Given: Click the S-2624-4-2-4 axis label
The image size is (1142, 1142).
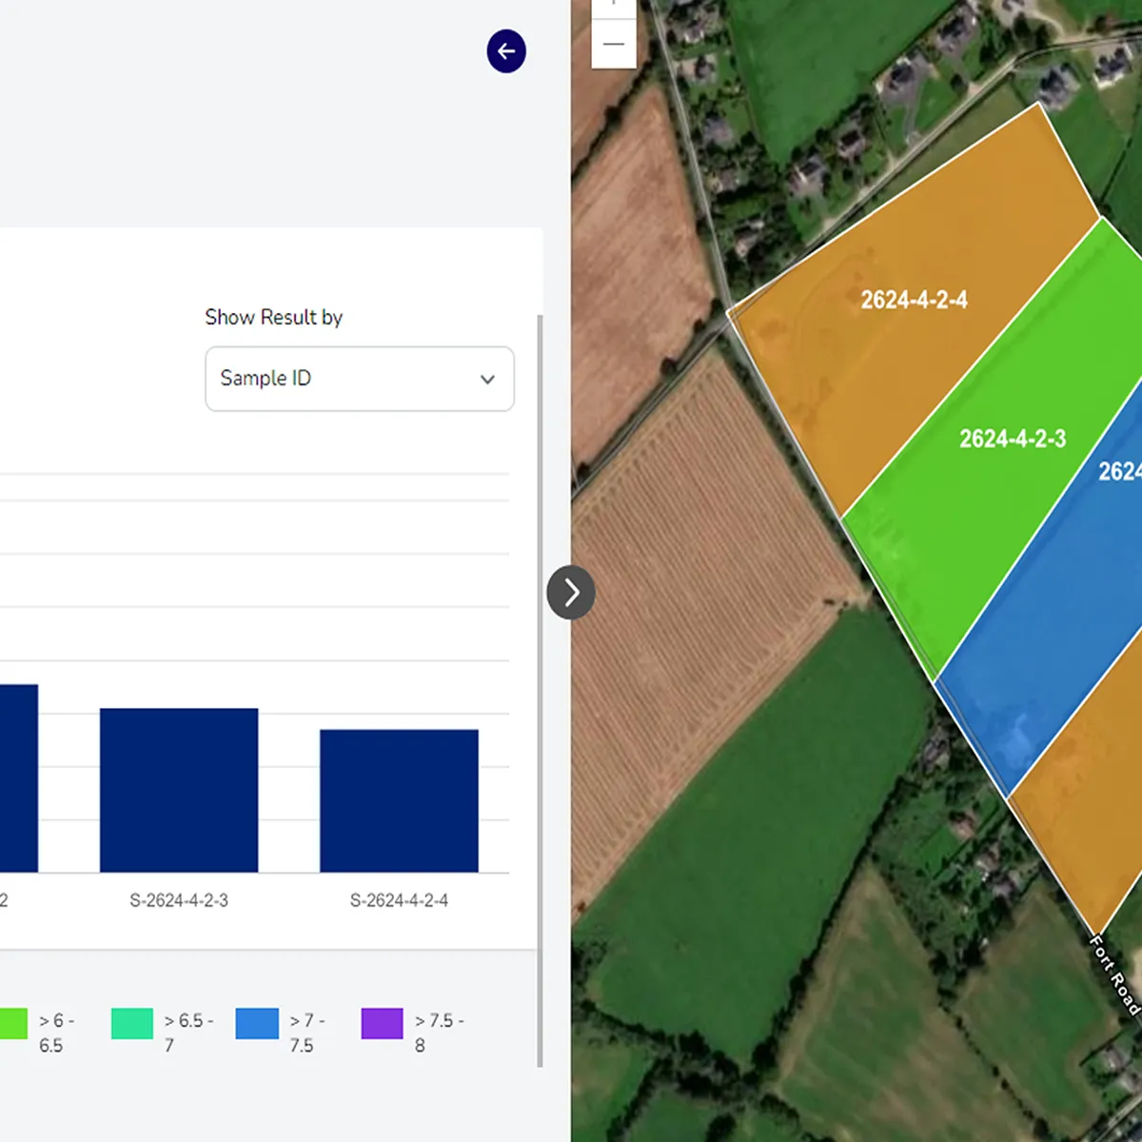Looking at the screenshot, I should coord(399,900).
